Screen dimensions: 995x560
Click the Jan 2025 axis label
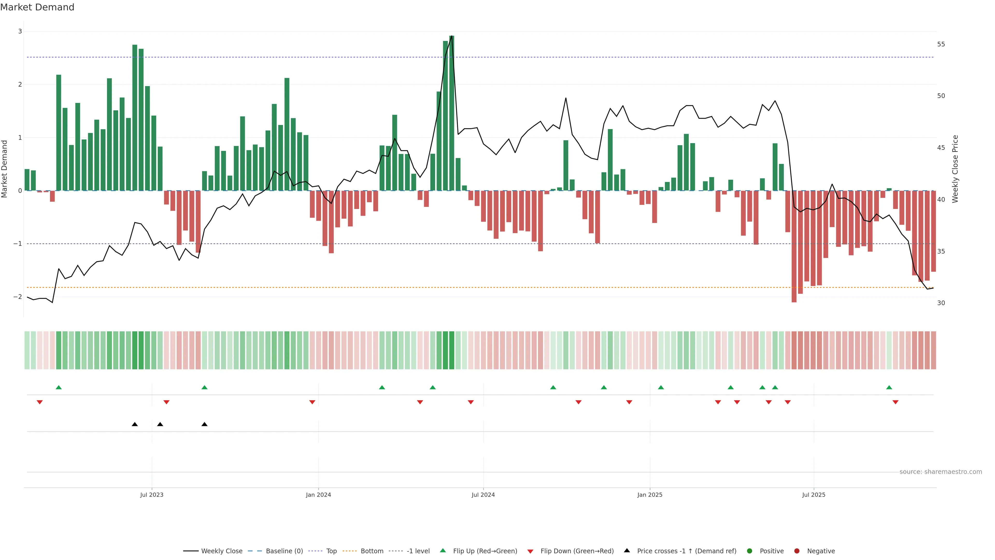[x=650, y=495]
